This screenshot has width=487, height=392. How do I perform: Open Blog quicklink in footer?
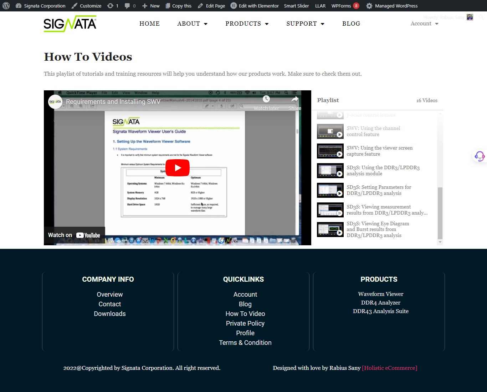[245, 304]
